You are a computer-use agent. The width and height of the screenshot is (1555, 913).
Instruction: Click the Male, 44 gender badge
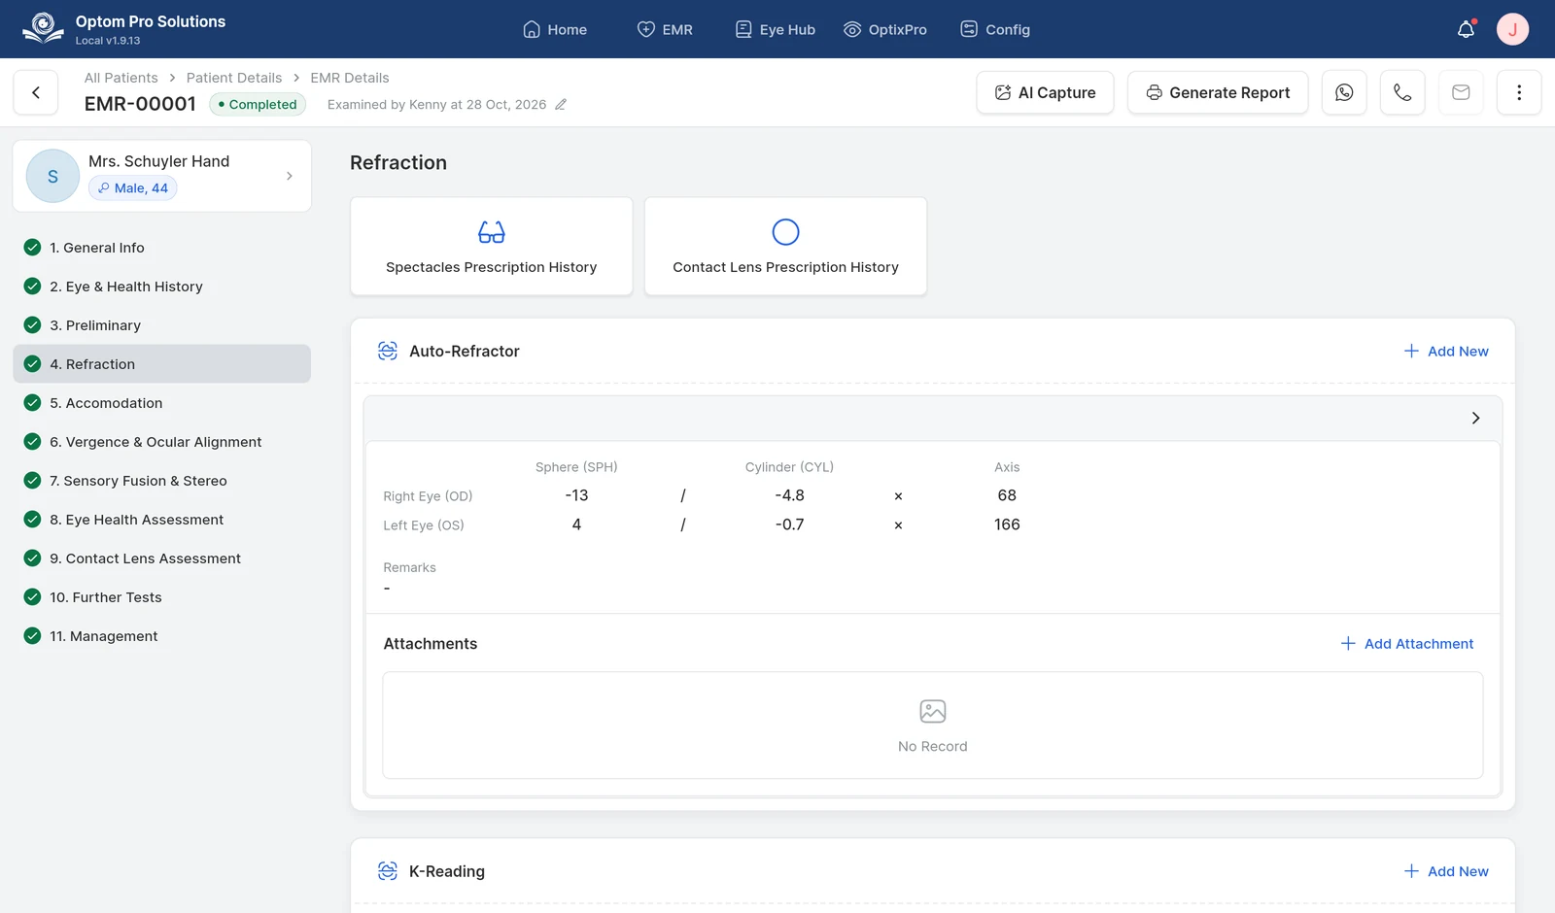(x=133, y=188)
